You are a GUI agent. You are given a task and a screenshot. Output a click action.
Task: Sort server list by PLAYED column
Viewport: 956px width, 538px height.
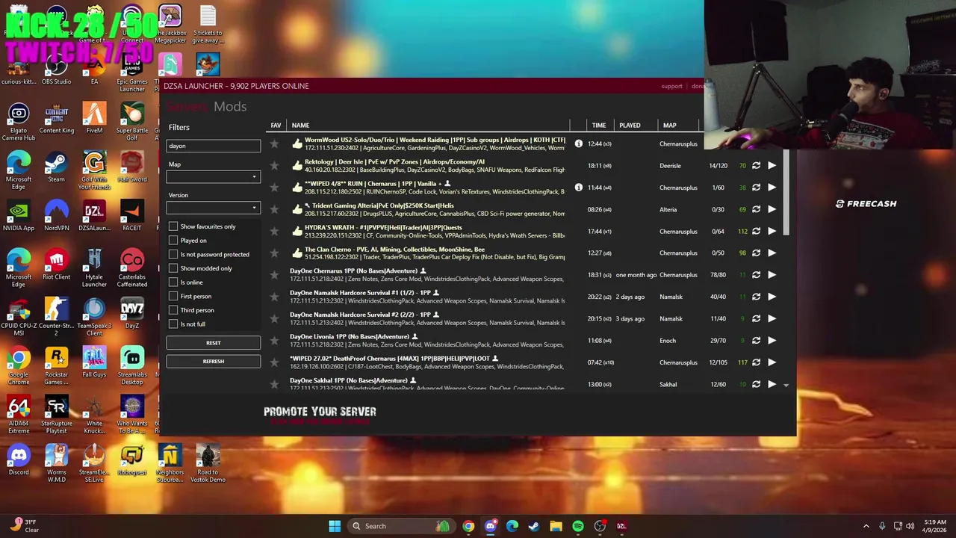630,126
